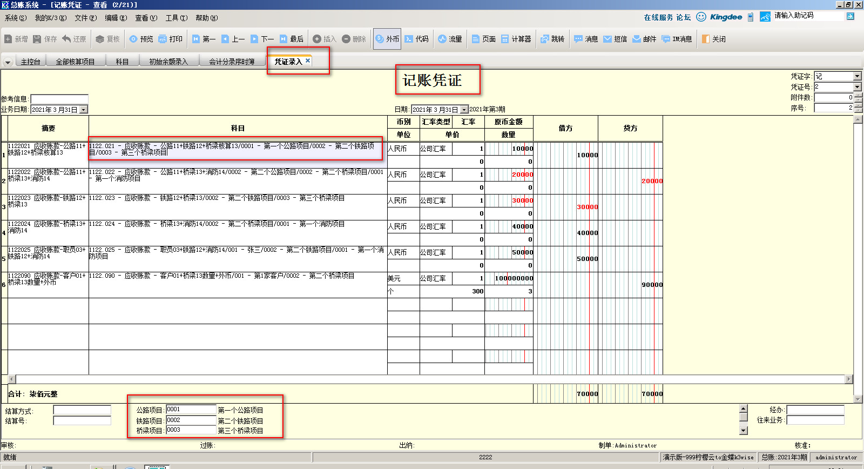
Task: Open the 跳转 (Jump) function
Action: [552, 39]
